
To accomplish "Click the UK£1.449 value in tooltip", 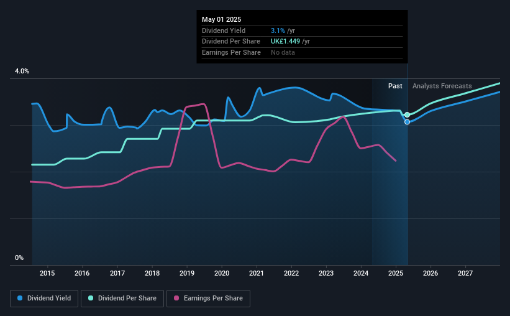I will (x=285, y=42).
